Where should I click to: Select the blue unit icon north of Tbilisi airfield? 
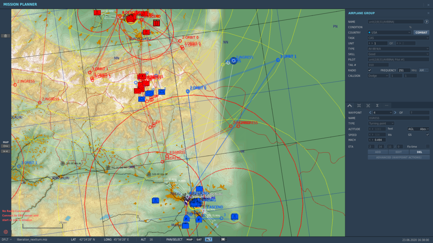coord(199,189)
